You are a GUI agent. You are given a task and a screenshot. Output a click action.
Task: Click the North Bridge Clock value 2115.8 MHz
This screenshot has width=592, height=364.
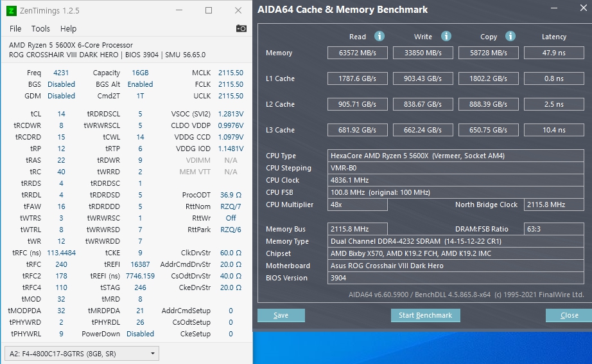click(x=554, y=205)
